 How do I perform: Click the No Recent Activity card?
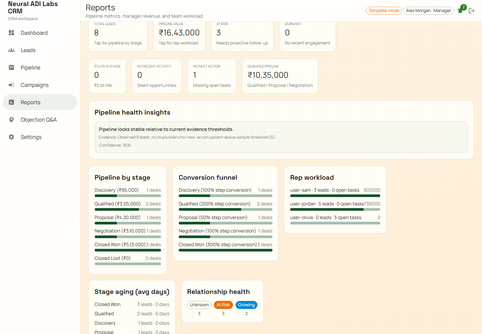157,76
